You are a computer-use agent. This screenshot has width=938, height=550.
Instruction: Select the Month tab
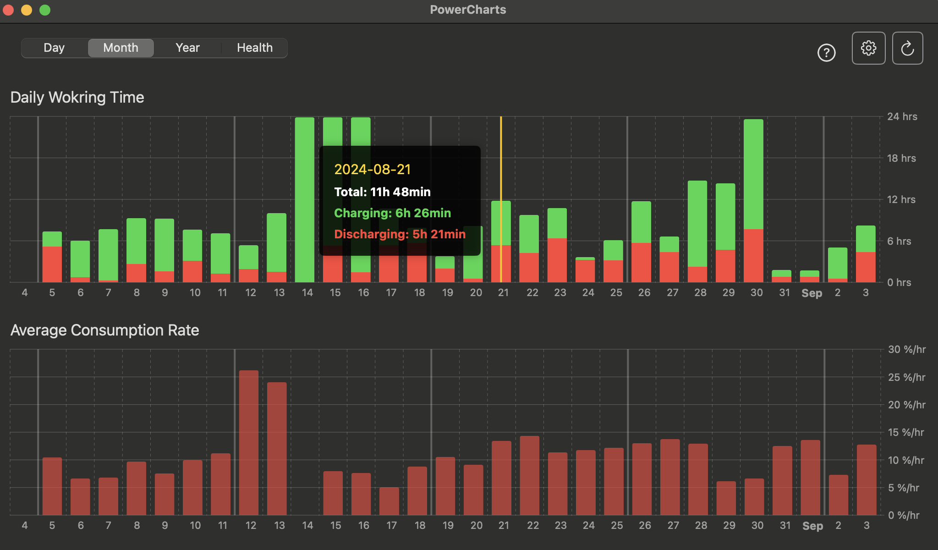(x=121, y=48)
